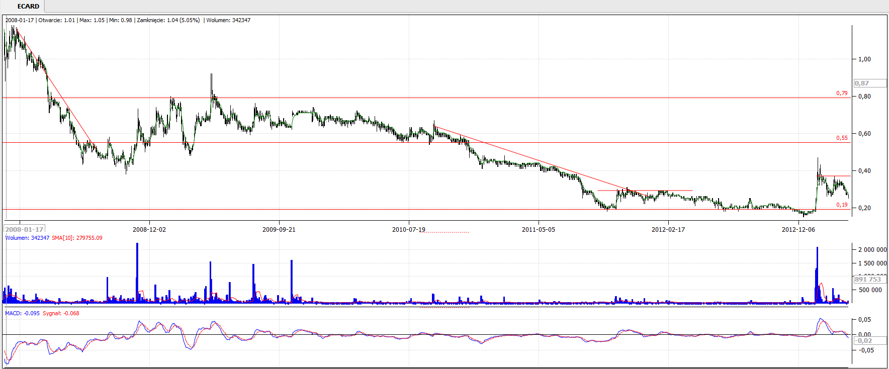Click the tallest volume spike after 2012-12-06
Image resolution: width=889 pixels, height=369 pixels.
(817, 275)
